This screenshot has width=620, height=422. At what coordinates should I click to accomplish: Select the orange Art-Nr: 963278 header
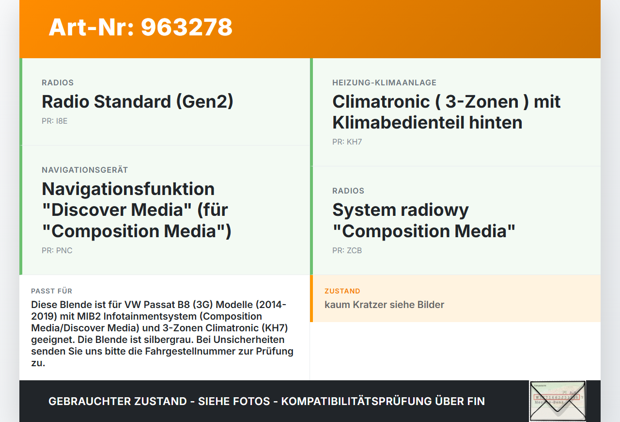click(140, 28)
